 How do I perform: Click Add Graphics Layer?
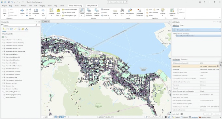pos(69,16)
